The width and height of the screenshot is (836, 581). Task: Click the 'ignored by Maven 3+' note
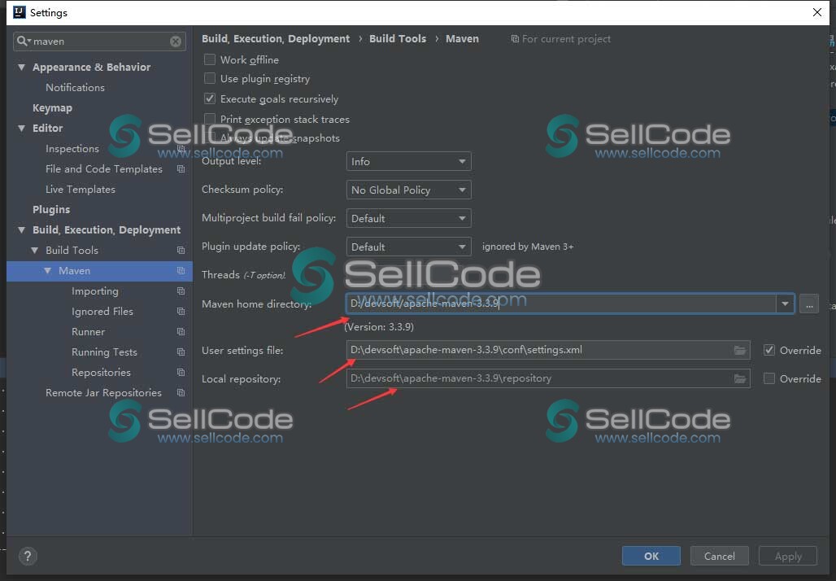tap(528, 247)
